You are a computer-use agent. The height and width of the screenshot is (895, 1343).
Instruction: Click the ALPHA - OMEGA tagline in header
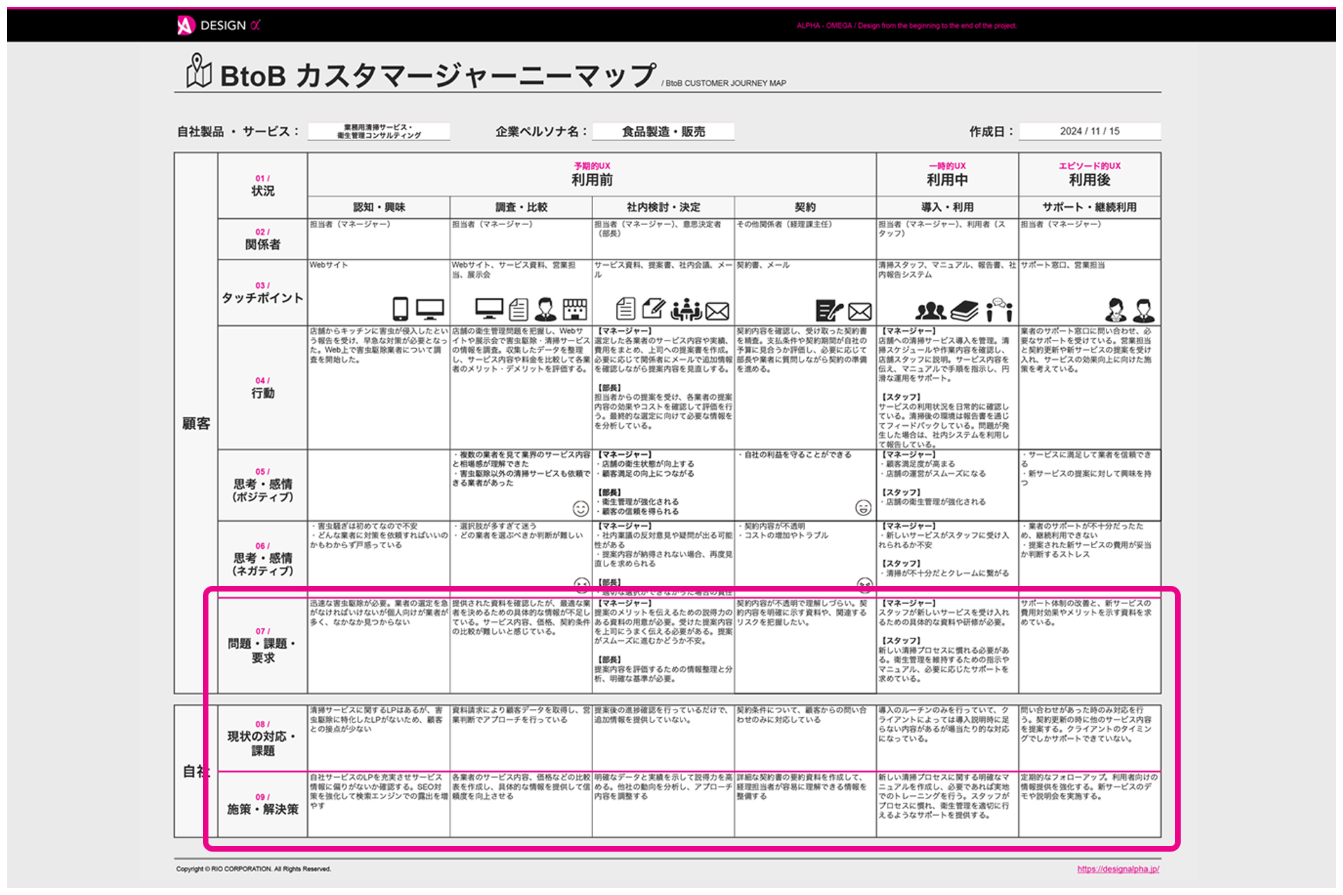pos(906,26)
